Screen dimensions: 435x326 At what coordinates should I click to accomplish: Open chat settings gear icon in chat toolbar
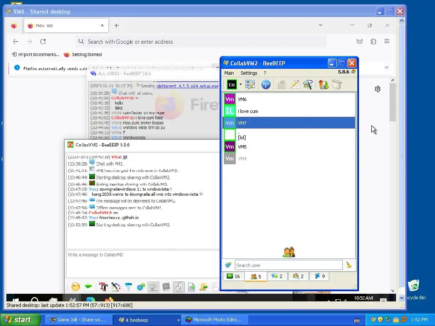click(141, 287)
